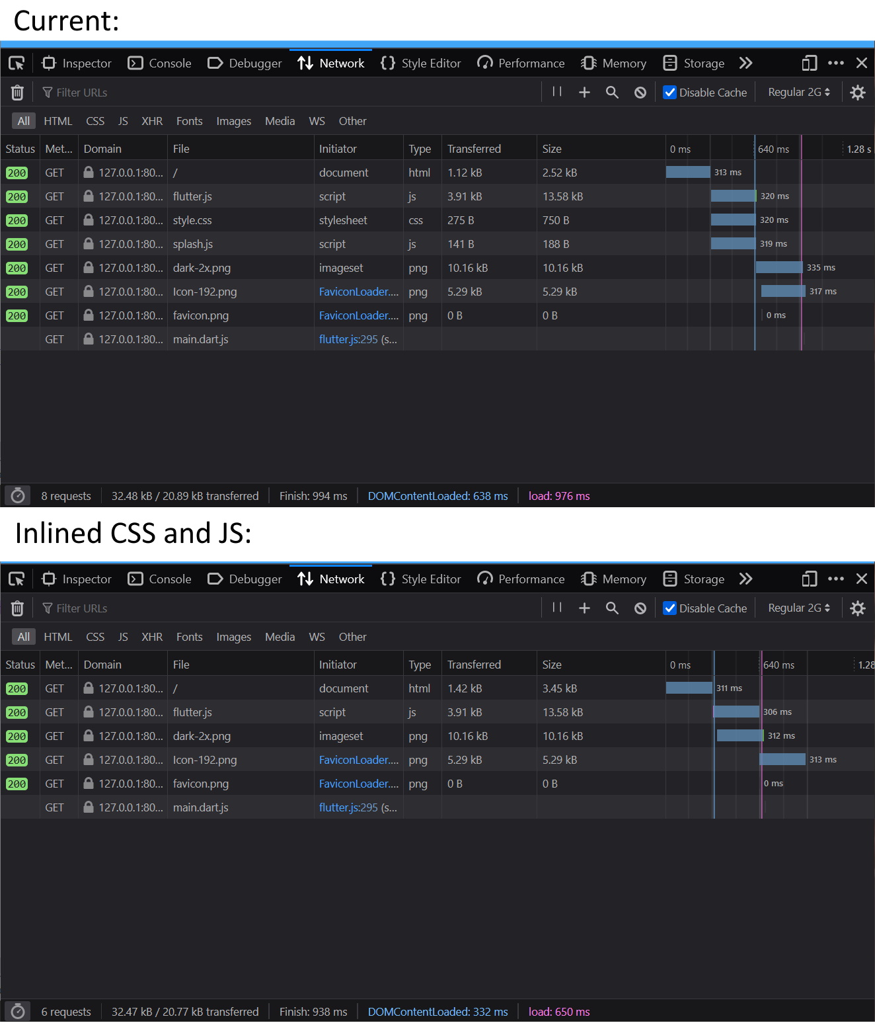
Task: Open the request search panel
Action: coord(611,92)
